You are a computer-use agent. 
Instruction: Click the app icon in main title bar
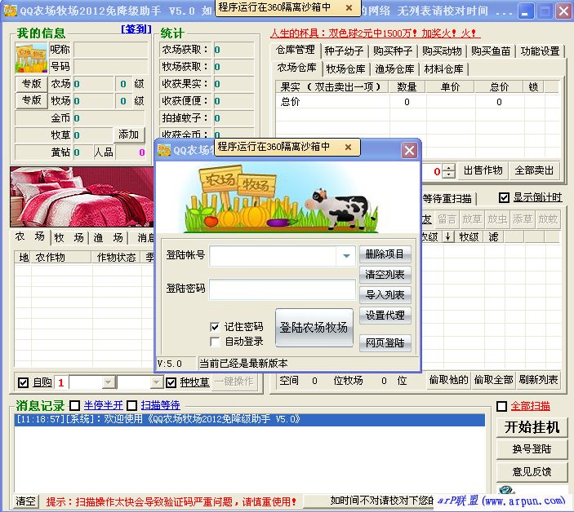tap(10, 11)
